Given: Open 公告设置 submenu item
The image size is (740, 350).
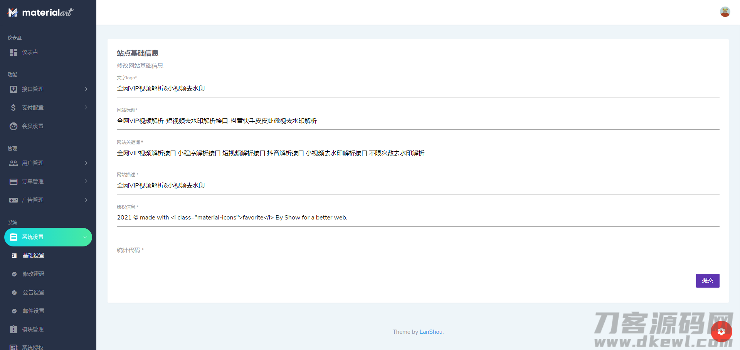Looking at the screenshot, I should click(x=34, y=293).
